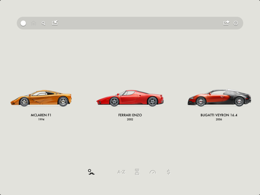Click the 2006 year label
260x195 pixels.
[x=219, y=119]
